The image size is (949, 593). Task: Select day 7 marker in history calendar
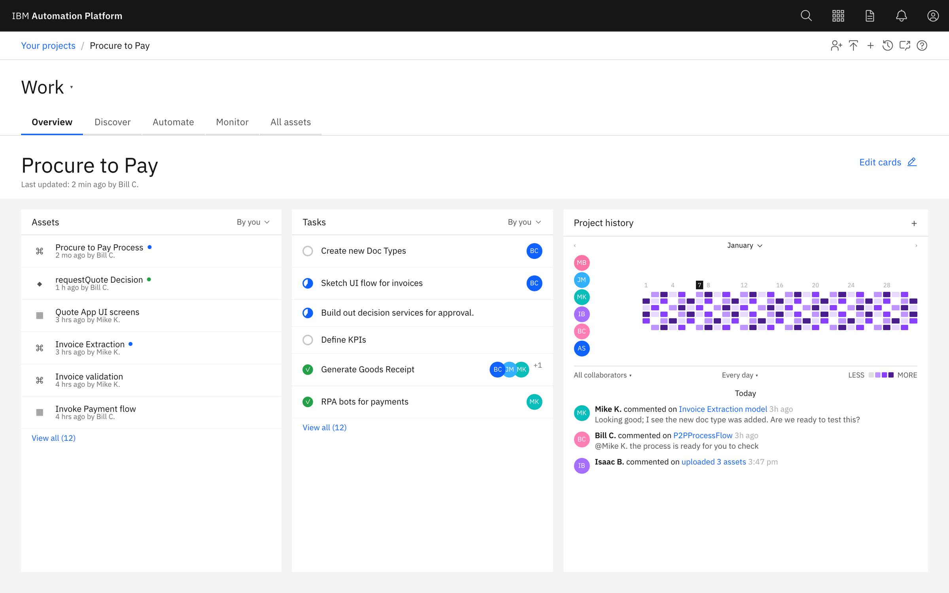click(699, 285)
